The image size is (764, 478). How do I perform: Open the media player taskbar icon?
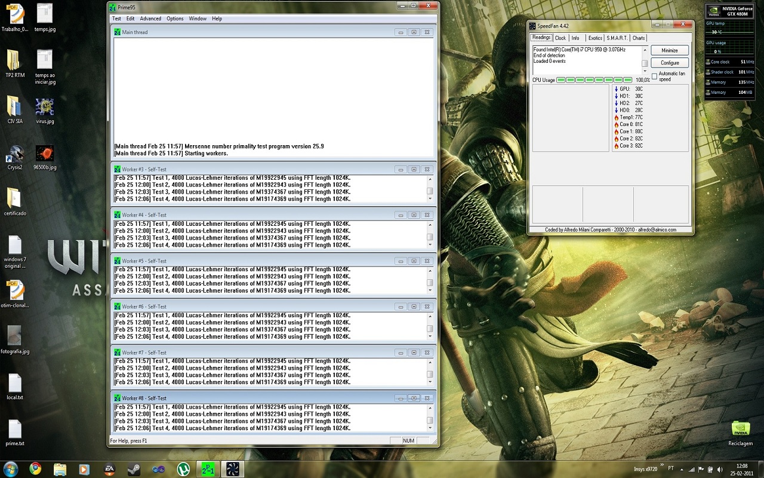(84, 469)
